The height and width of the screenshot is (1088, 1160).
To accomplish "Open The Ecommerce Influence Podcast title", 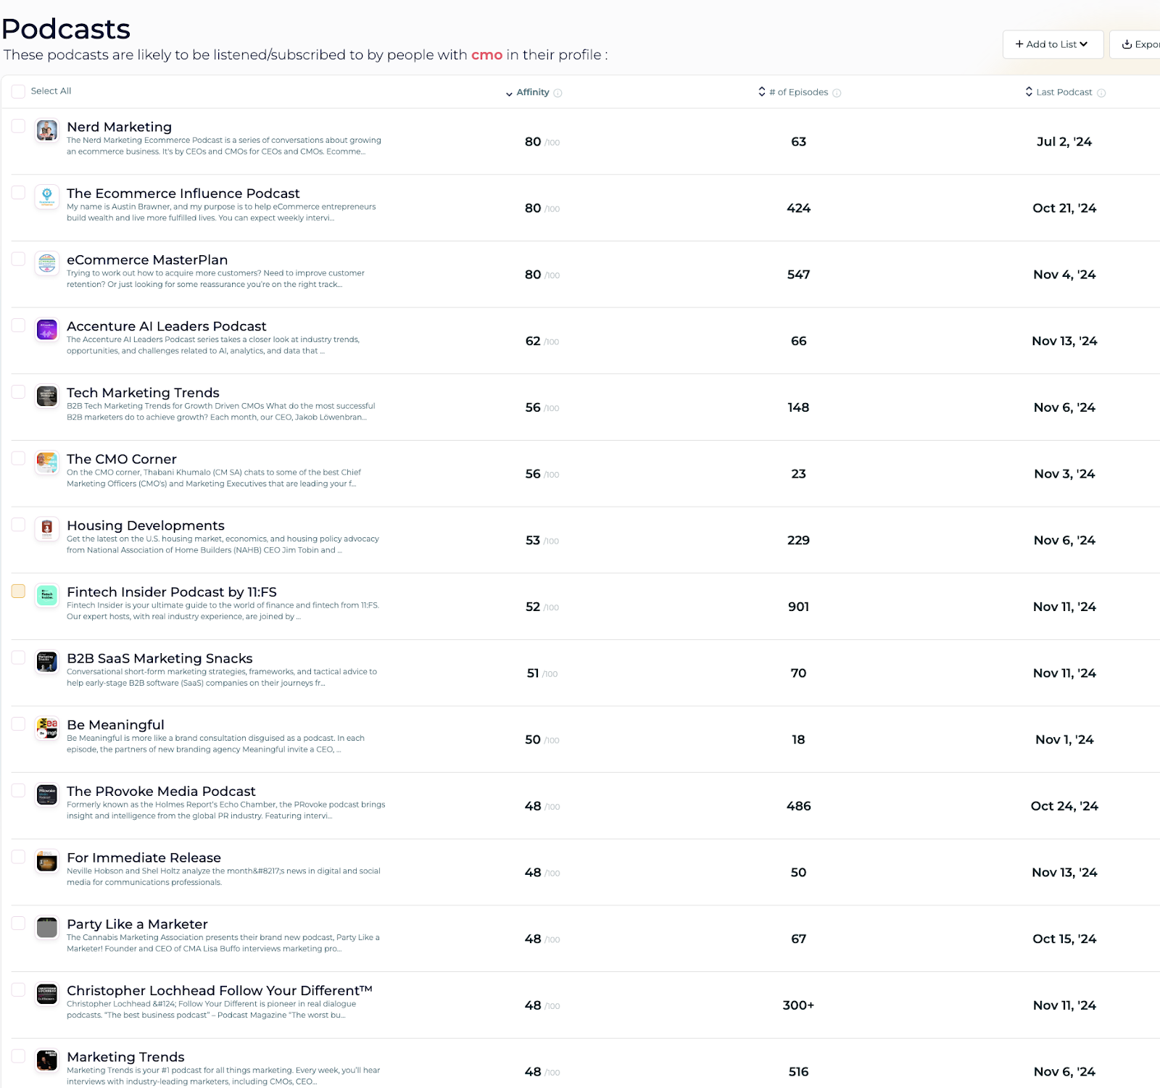I will coord(183,194).
